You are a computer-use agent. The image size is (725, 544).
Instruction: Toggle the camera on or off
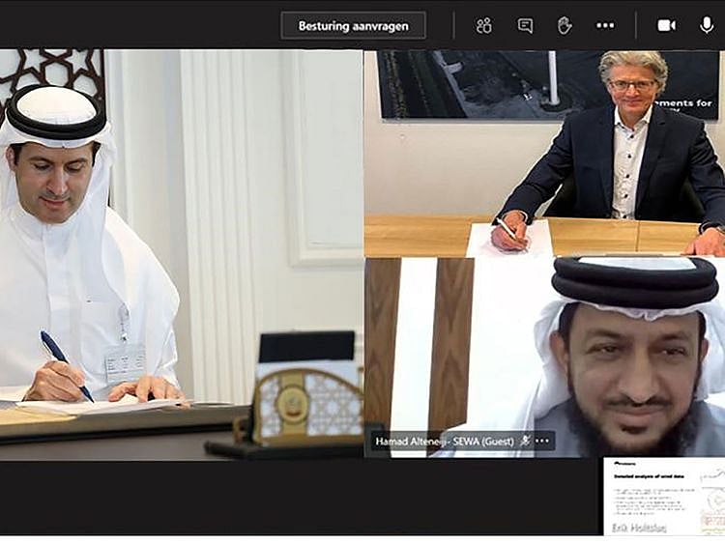point(667,26)
